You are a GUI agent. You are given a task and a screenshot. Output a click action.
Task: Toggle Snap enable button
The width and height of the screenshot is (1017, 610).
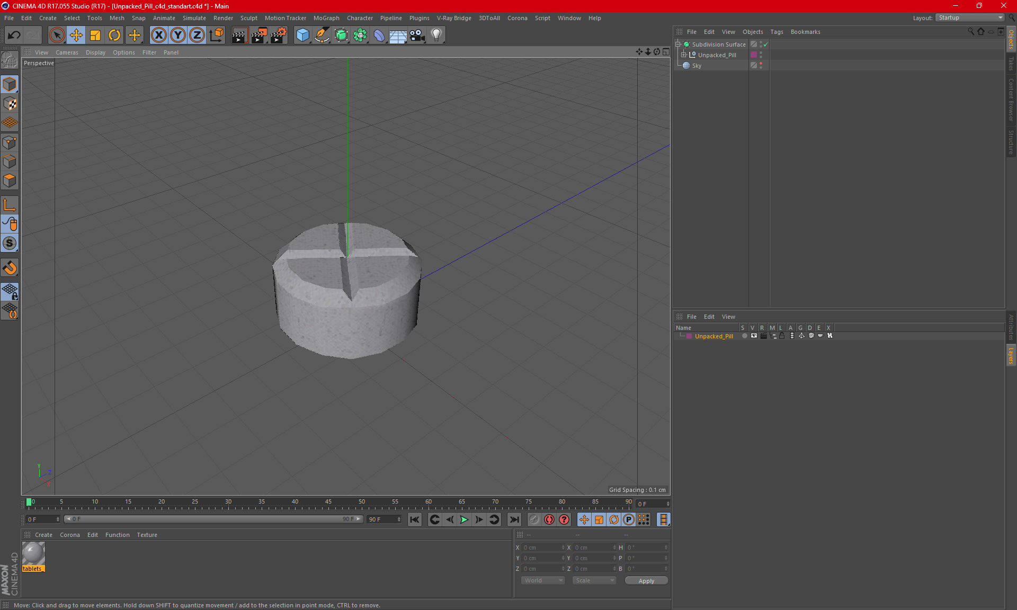click(x=10, y=244)
